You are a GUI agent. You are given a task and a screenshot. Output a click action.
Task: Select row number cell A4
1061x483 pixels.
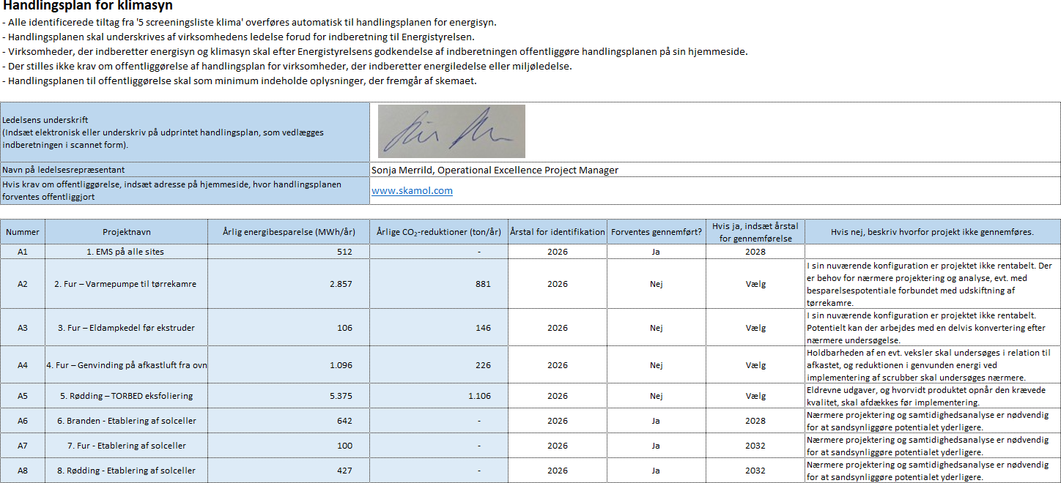[23, 365]
